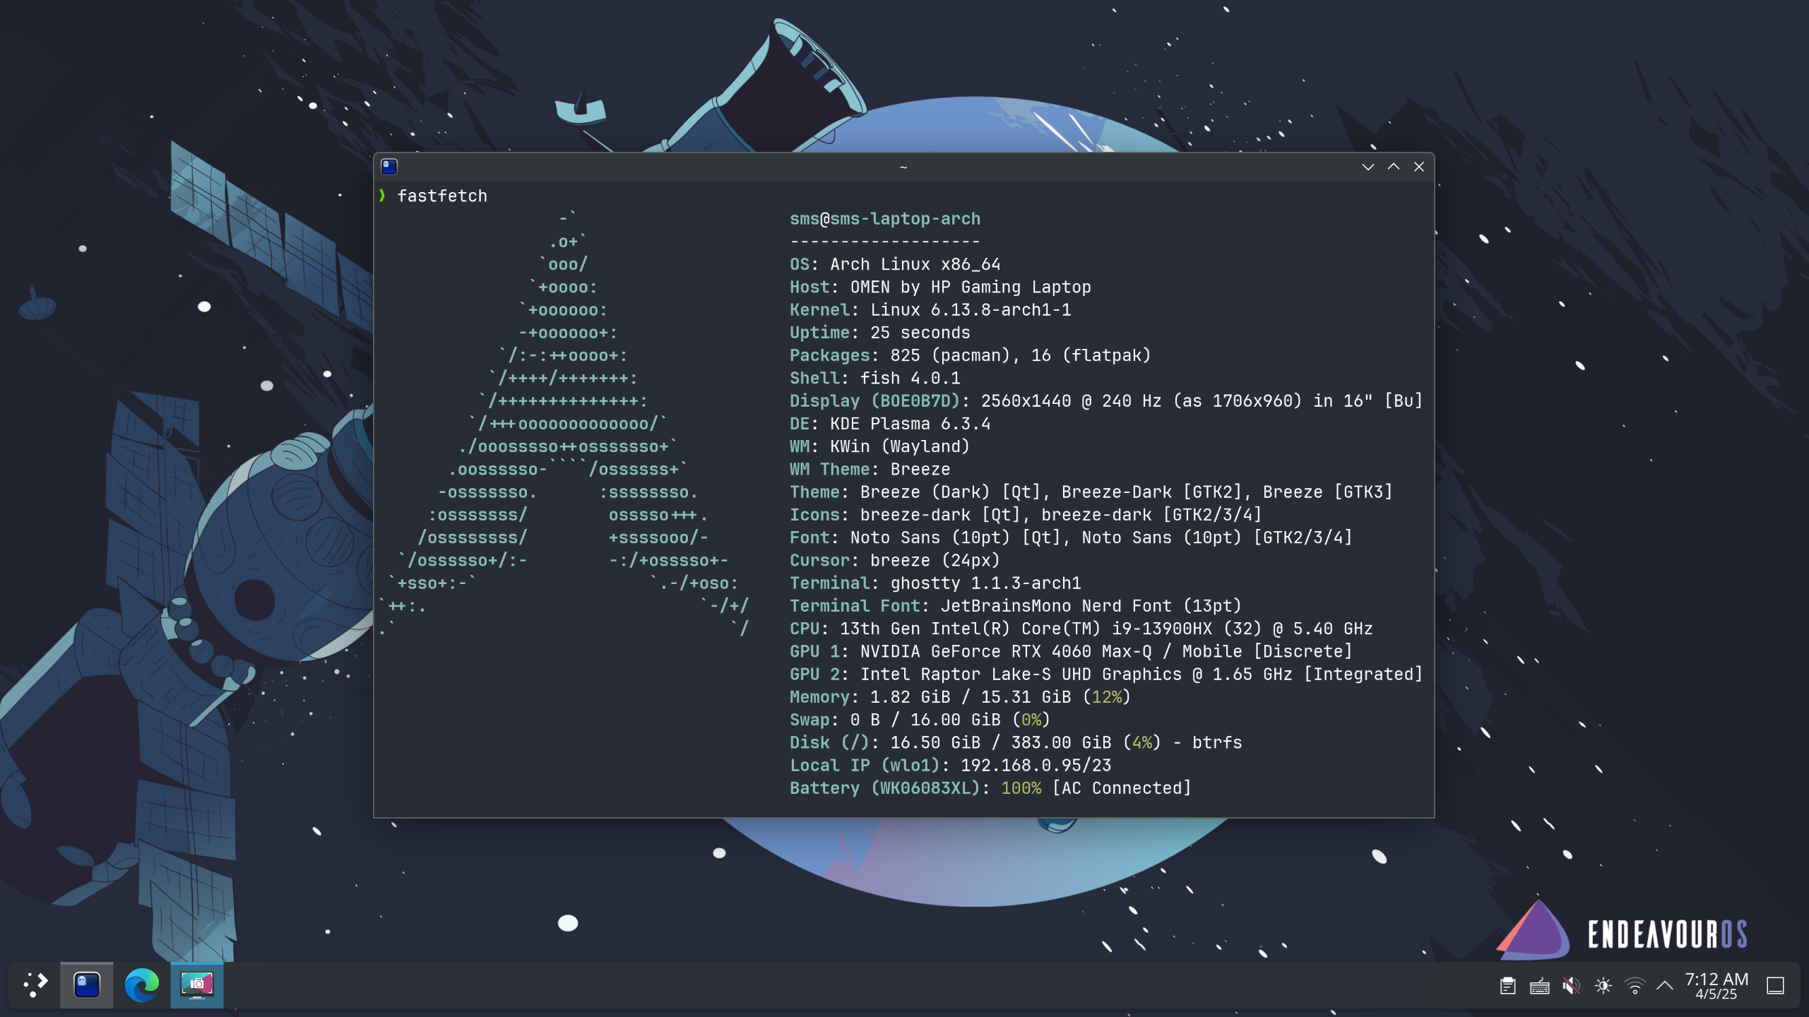Click 'WM: KWin (Wayland)' line
Image resolution: width=1809 pixels, height=1017 pixels.
[x=879, y=446]
